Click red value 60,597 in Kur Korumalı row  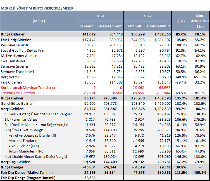pyautogui.click(x=164, y=88)
